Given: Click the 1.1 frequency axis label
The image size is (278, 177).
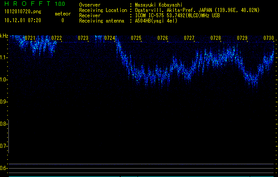Looking at the screenshot, I should click(x=4, y=58).
